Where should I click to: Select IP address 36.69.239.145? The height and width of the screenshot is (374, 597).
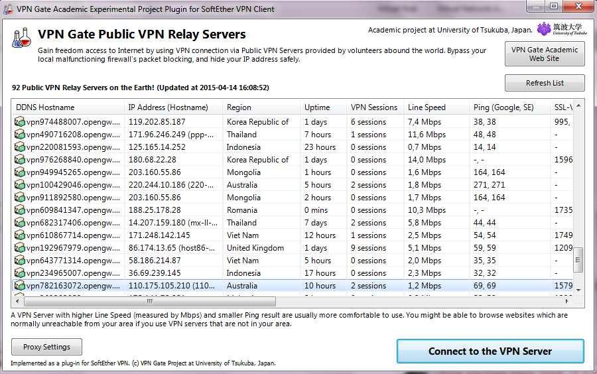coord(155,273)
